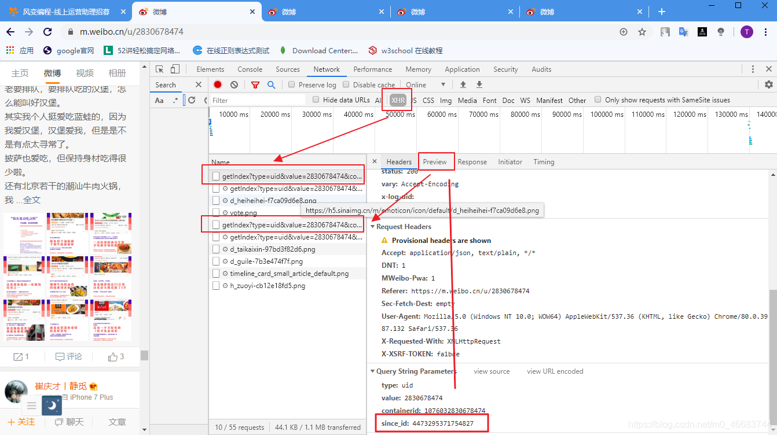Open the w3school 在线教程 bookmark

point(405,51)
